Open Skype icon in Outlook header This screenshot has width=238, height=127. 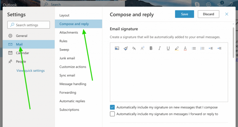197,4
